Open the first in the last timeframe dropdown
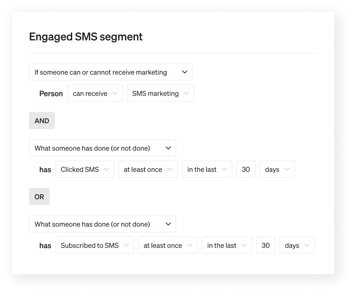353x293 pixels. (207, 169)
